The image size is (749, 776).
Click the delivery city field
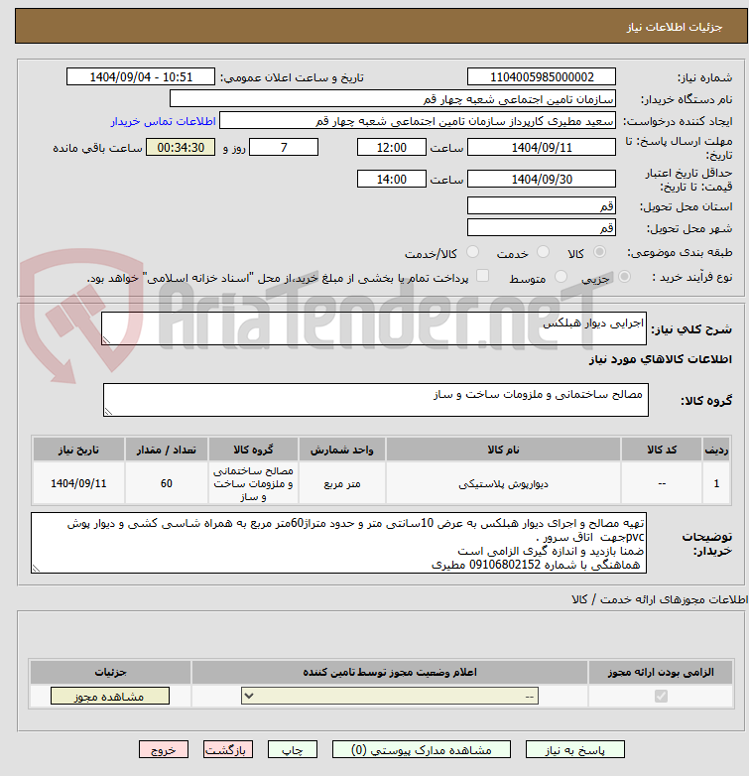542,227
